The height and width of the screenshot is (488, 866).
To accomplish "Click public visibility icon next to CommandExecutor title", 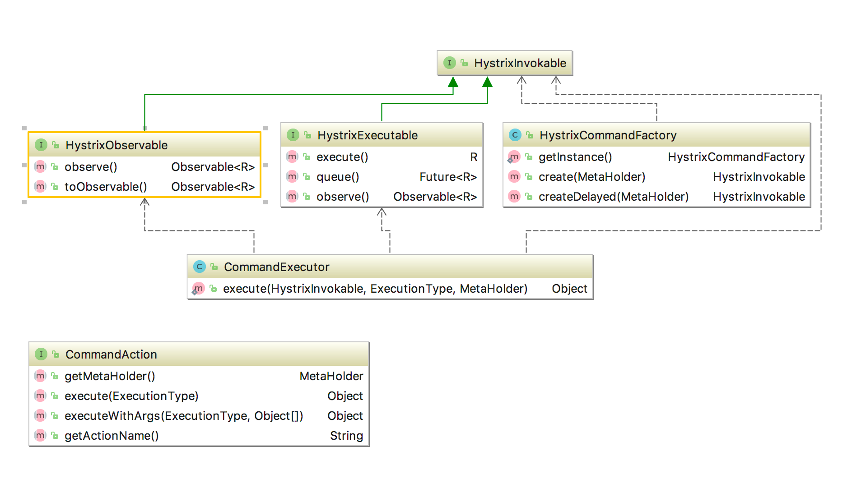I will (214, 267).
